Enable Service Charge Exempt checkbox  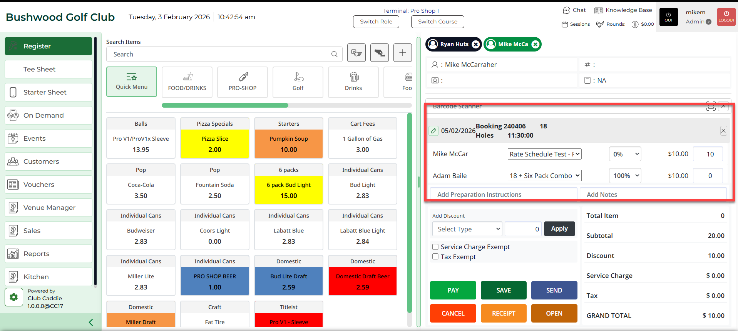pos(435,247)
